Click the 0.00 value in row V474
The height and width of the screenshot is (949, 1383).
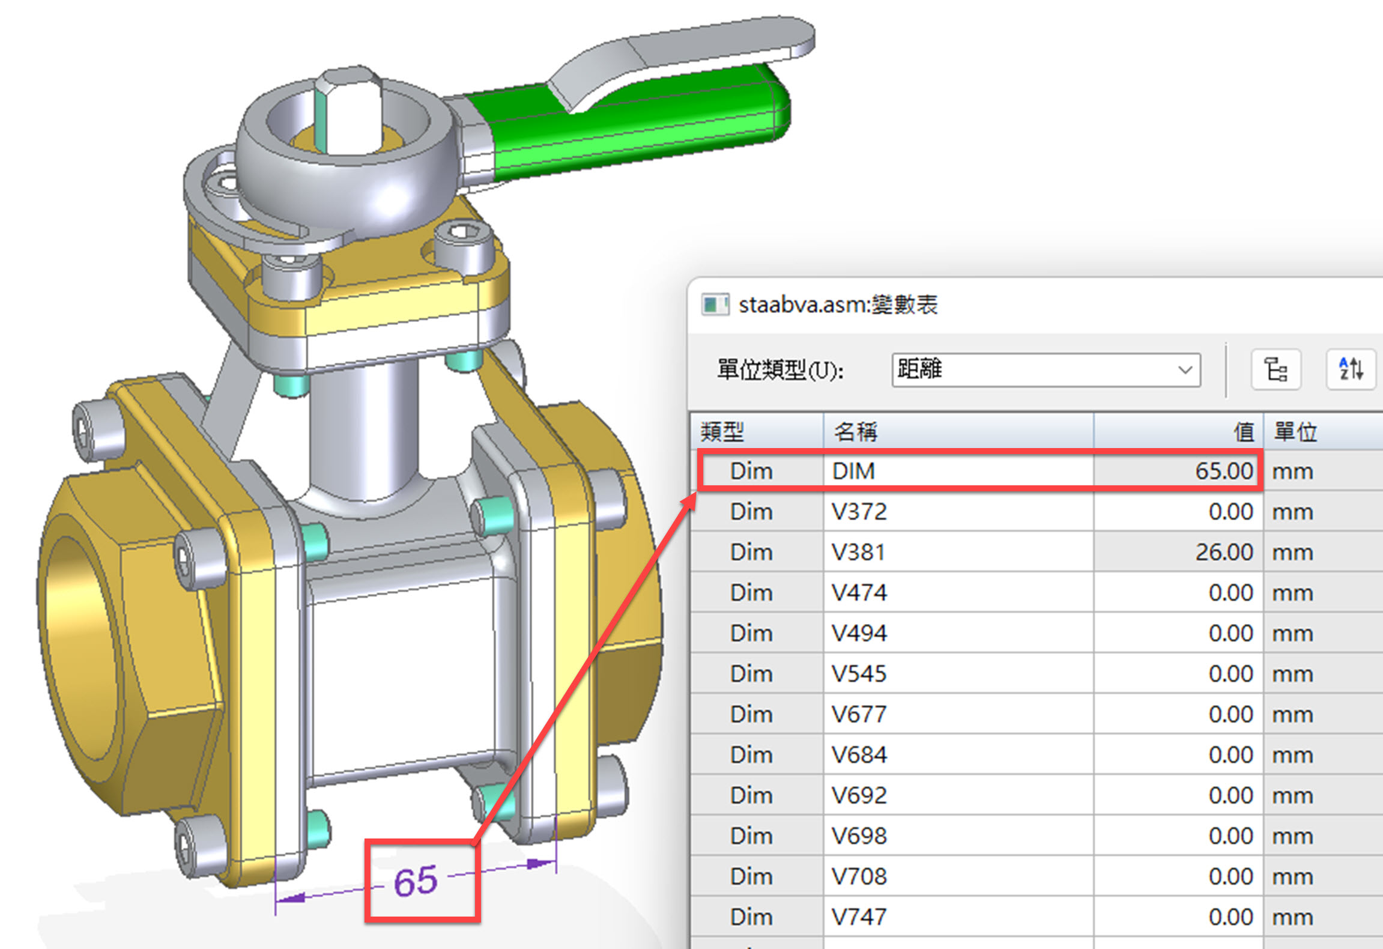click(1178, 593)
